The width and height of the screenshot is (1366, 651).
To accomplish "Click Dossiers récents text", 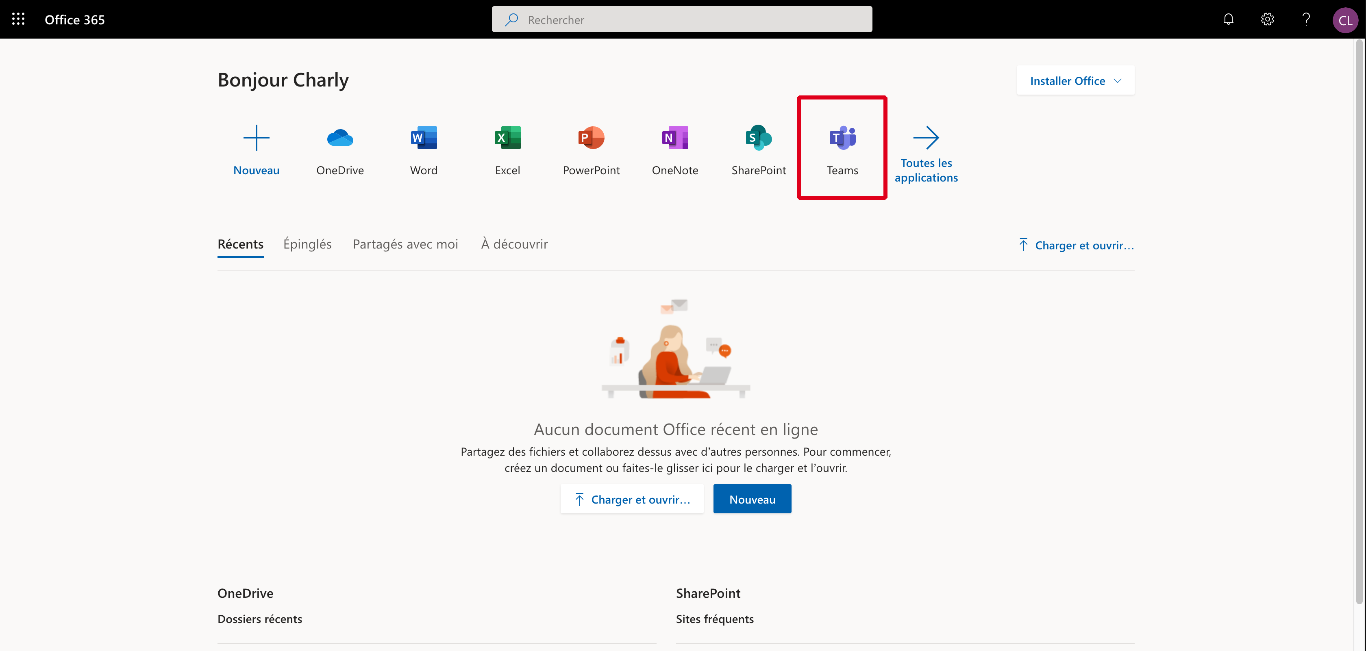I will 260,619.
